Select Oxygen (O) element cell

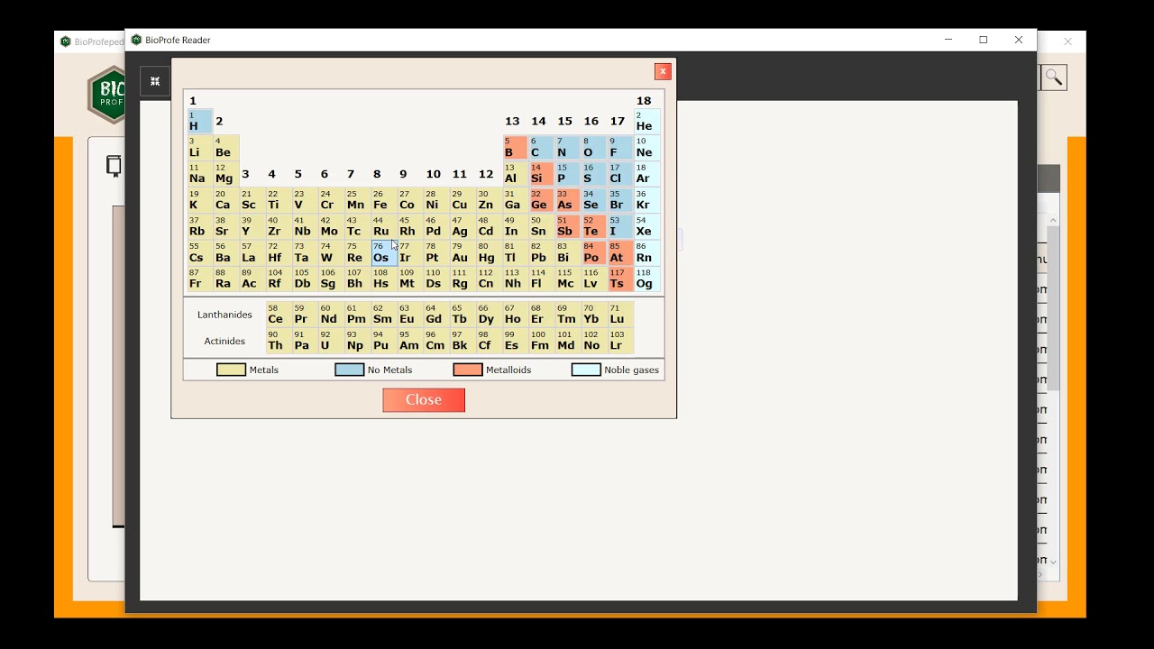(594, 148)
